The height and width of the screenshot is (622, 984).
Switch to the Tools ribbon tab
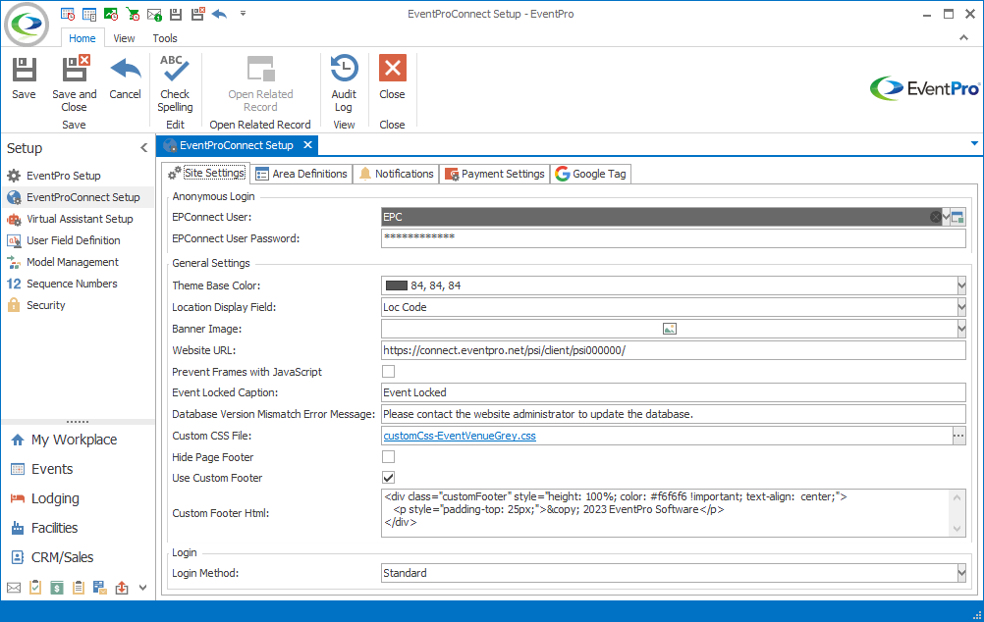pyautogui.click(x=164, y=38)
